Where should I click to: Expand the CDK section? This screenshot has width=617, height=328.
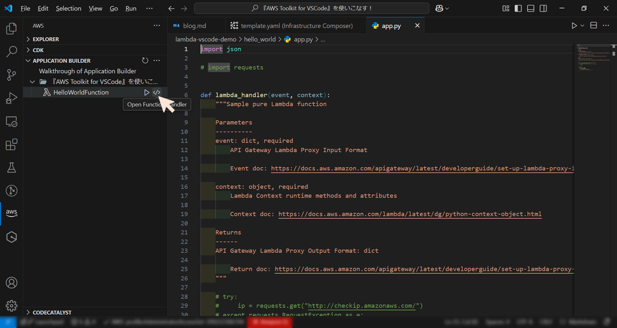pos(36,50)
